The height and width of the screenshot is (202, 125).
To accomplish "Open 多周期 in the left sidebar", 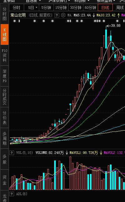I will click(4, 138).
